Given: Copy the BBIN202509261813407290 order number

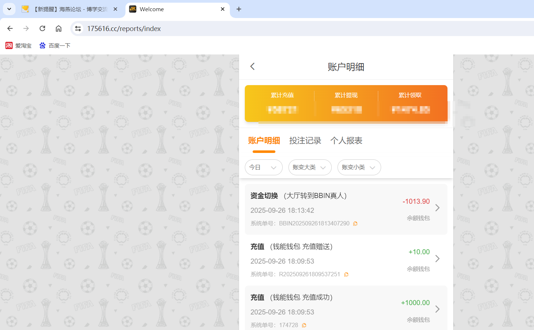Looking at the screenshot, I should pos(355,223).
